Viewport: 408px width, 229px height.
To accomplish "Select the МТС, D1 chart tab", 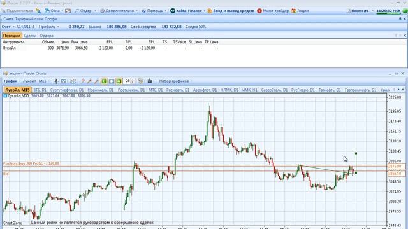I will 156,90.
